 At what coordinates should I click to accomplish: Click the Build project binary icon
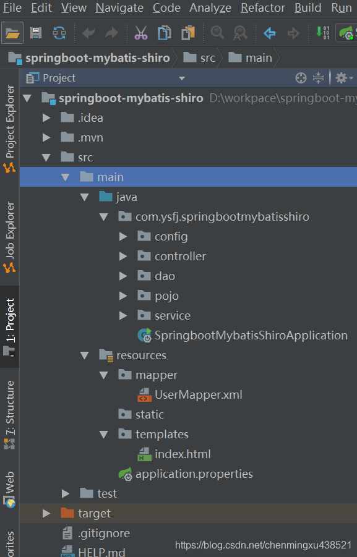pyautogui.click(x=322, y=33)
